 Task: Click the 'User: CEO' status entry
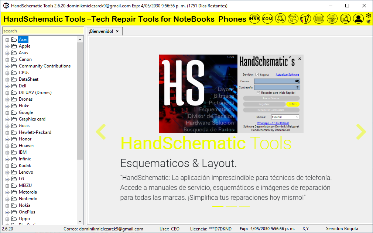point(170,229)
